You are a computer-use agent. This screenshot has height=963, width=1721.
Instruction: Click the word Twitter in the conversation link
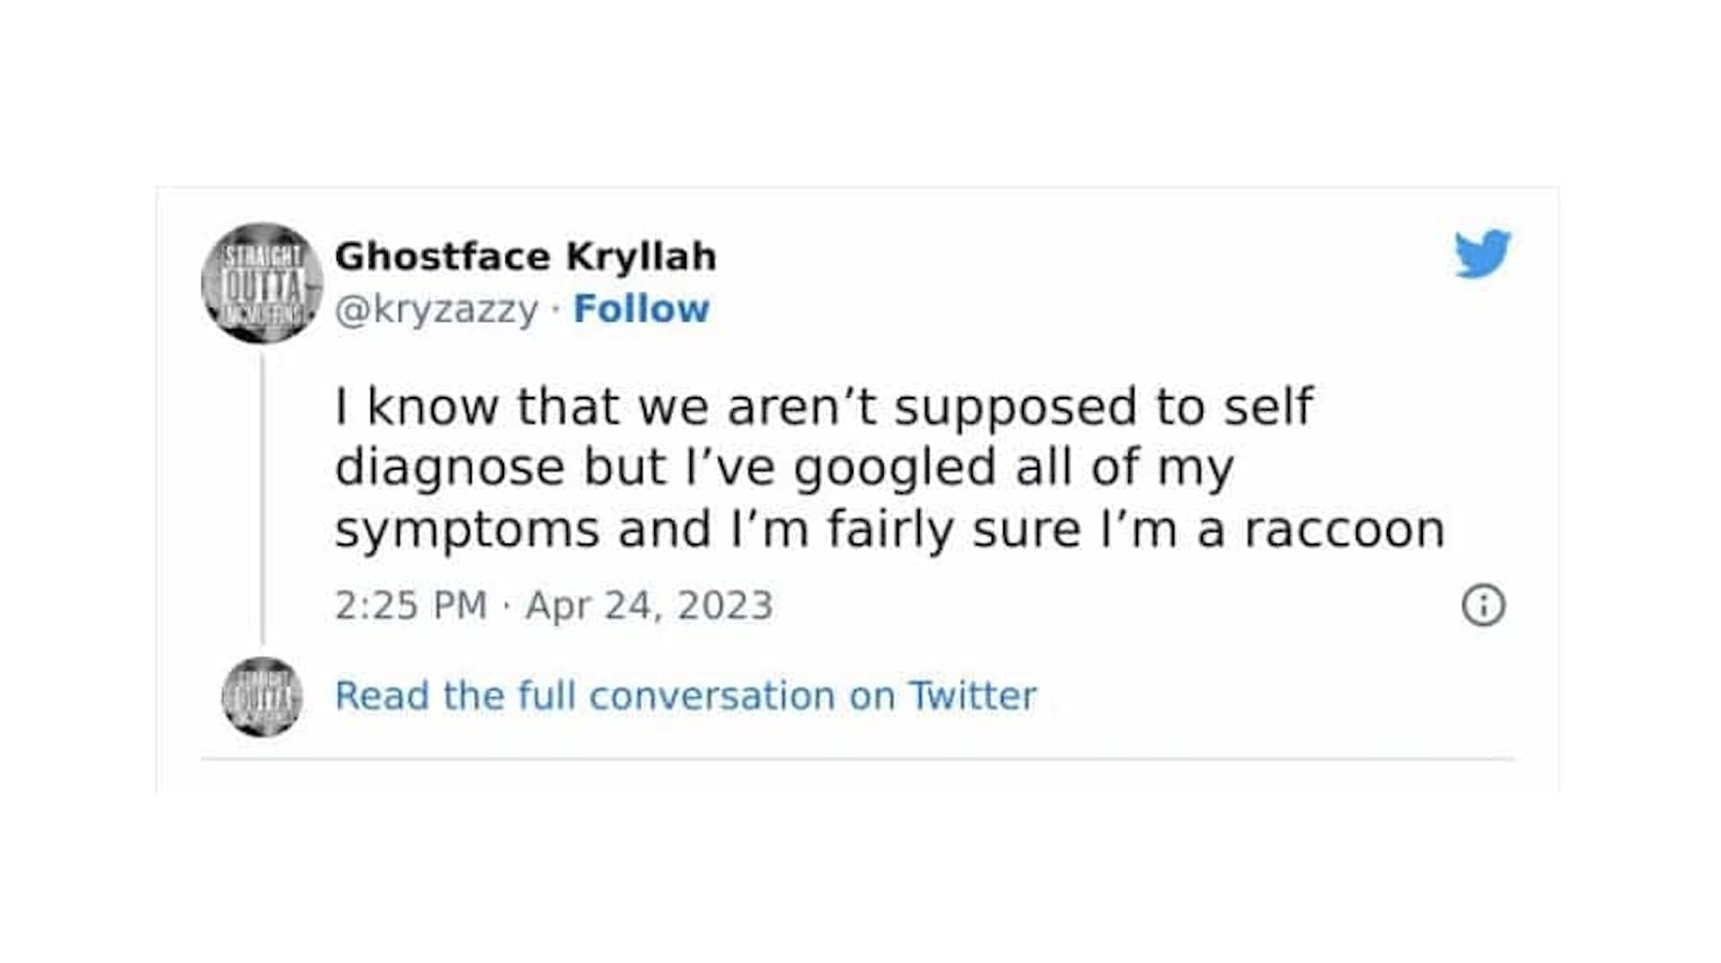click(x=972, y=696)
